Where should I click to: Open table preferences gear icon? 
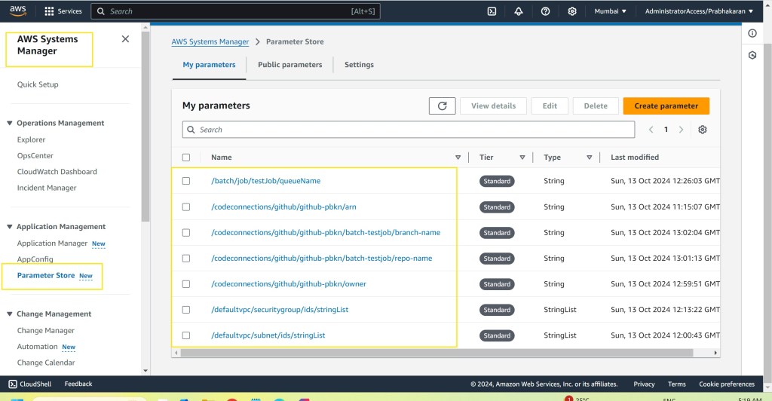pos(703,130)
